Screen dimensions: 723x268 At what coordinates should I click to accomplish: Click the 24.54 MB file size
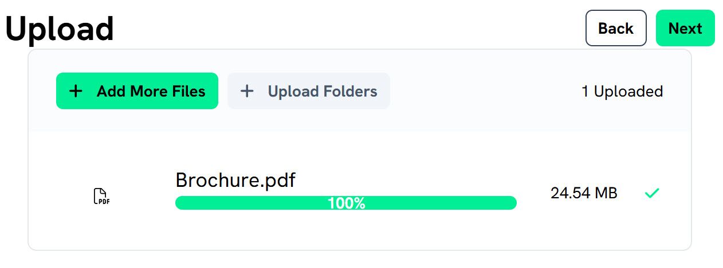tap(584, 193)
